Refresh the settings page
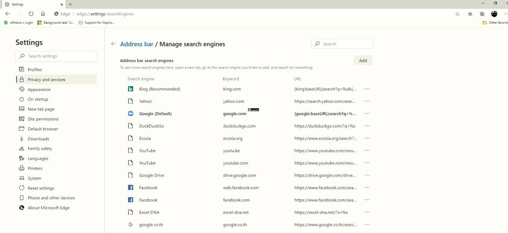The height and width of the screenshot is (233, 508). (31, 14)
